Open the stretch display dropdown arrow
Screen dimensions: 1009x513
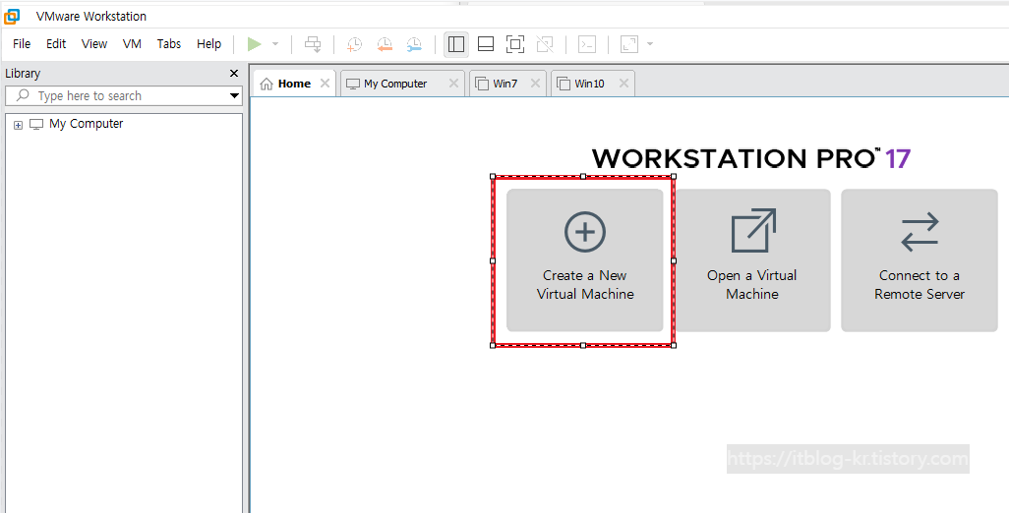(x=650, y=44)
